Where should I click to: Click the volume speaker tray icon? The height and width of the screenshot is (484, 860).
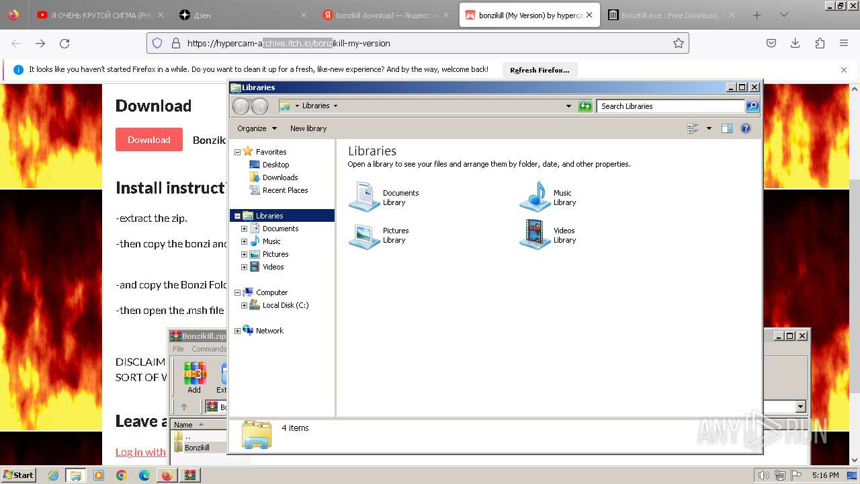(x=763, y=475)
